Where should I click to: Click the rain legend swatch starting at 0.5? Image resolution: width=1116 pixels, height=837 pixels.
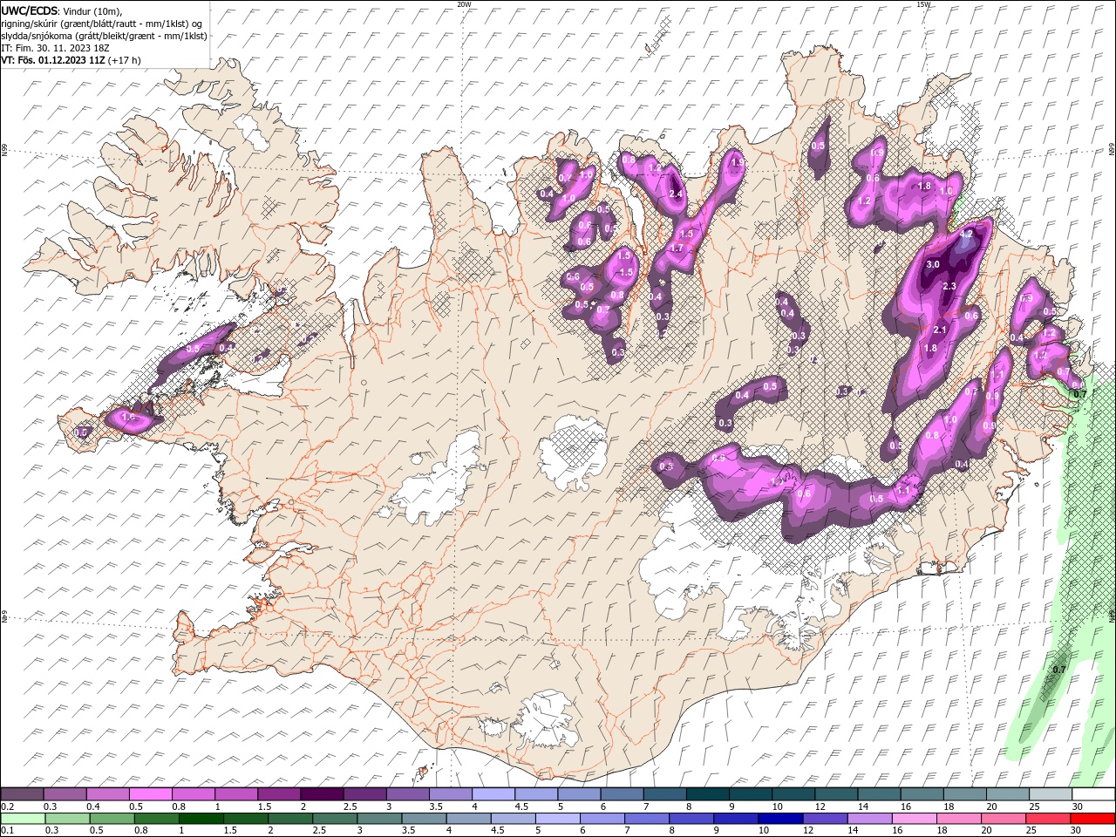[x=112, y=819]
